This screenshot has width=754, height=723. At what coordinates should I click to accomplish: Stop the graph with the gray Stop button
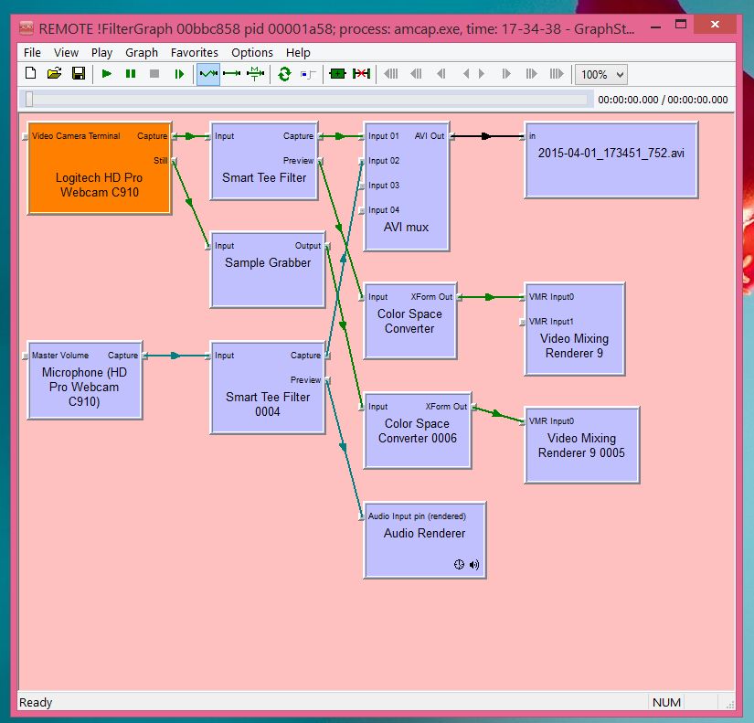[154, 74]
